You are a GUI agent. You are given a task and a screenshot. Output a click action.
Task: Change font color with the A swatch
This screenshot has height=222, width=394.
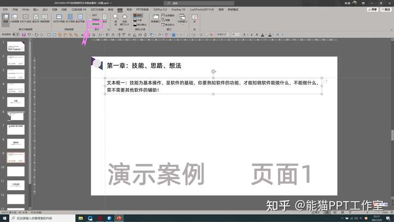tap(263, 35)
